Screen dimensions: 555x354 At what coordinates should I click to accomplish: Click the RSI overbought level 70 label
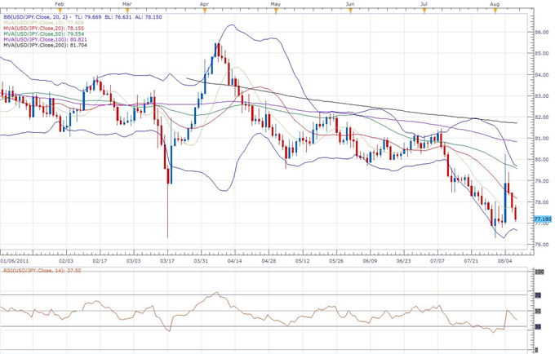pos(538,295)
